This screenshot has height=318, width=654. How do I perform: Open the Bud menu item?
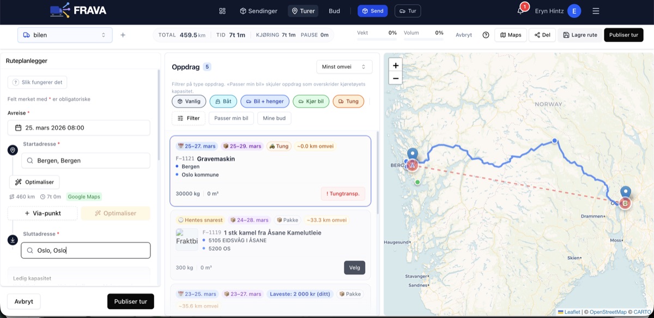[x=334, y=11]
